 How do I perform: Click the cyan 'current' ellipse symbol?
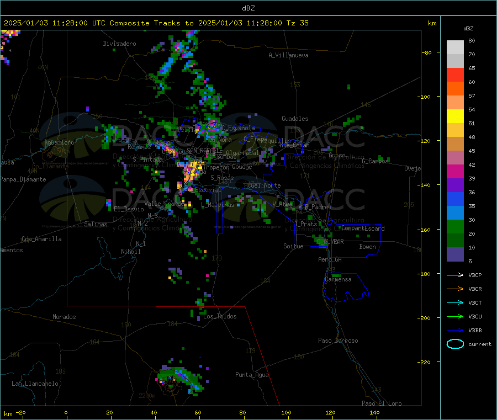(455, 344)
